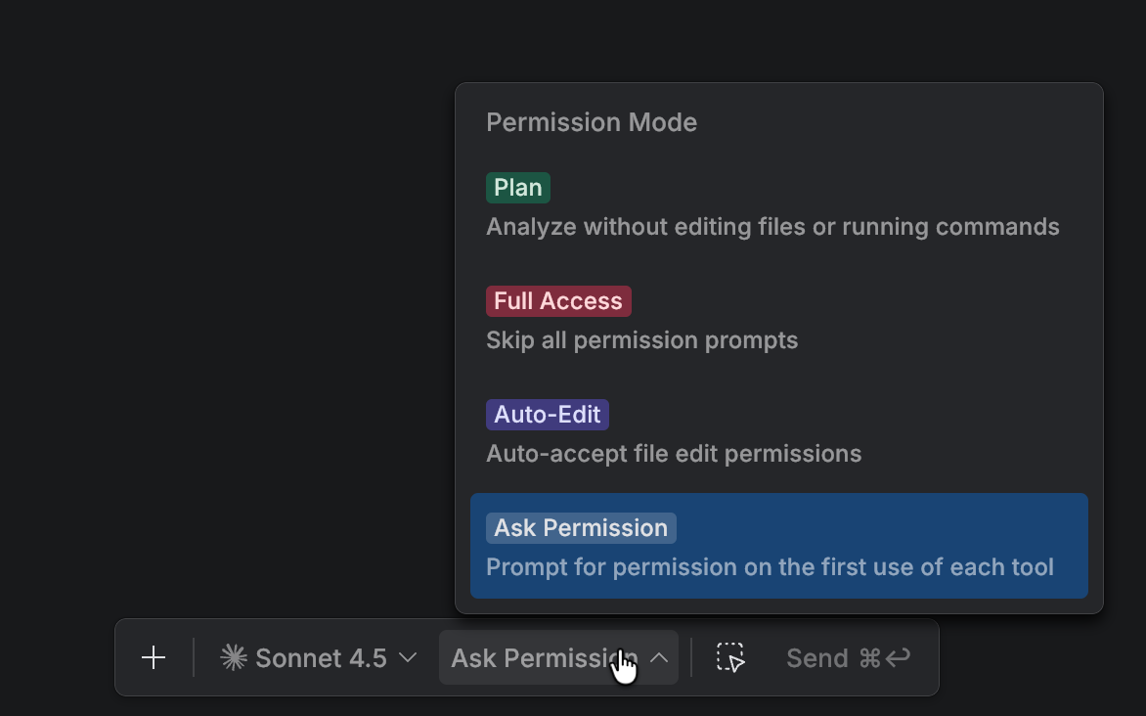Click the Permission Mode popup header

592,122
